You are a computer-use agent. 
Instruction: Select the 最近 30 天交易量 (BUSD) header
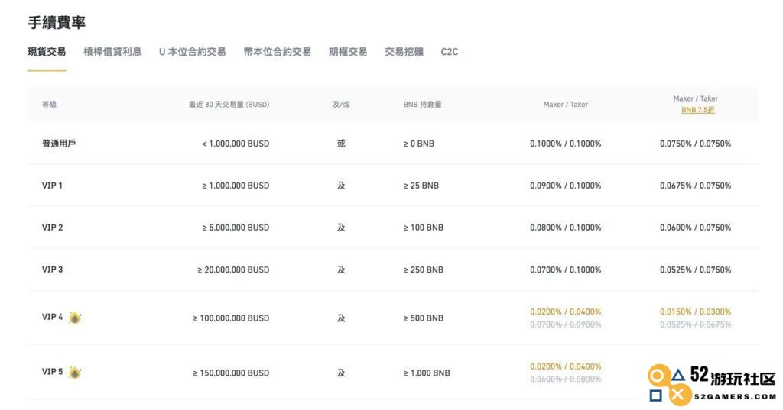point(229,105)
